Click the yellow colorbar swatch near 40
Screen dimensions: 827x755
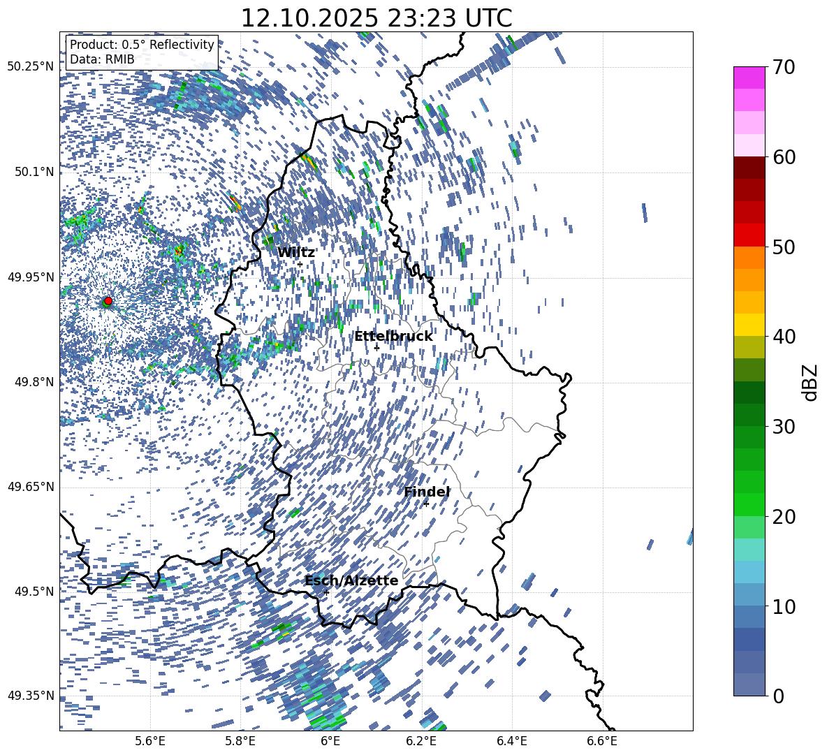coord(749,325)
